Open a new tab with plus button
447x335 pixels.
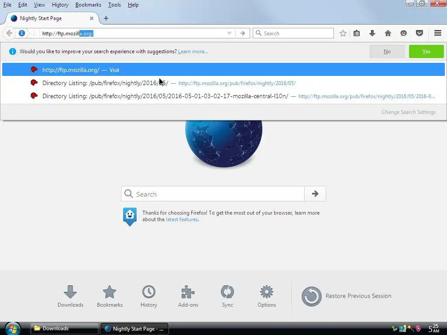106,18
